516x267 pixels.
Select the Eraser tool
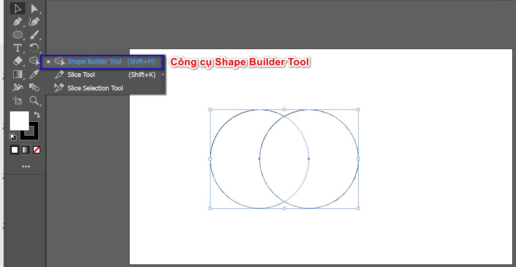pos(17,61)
